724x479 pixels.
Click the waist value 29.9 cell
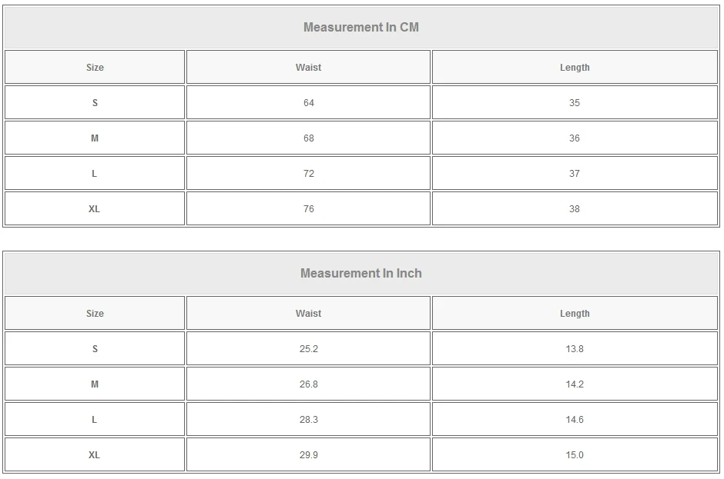coord(308,455)
